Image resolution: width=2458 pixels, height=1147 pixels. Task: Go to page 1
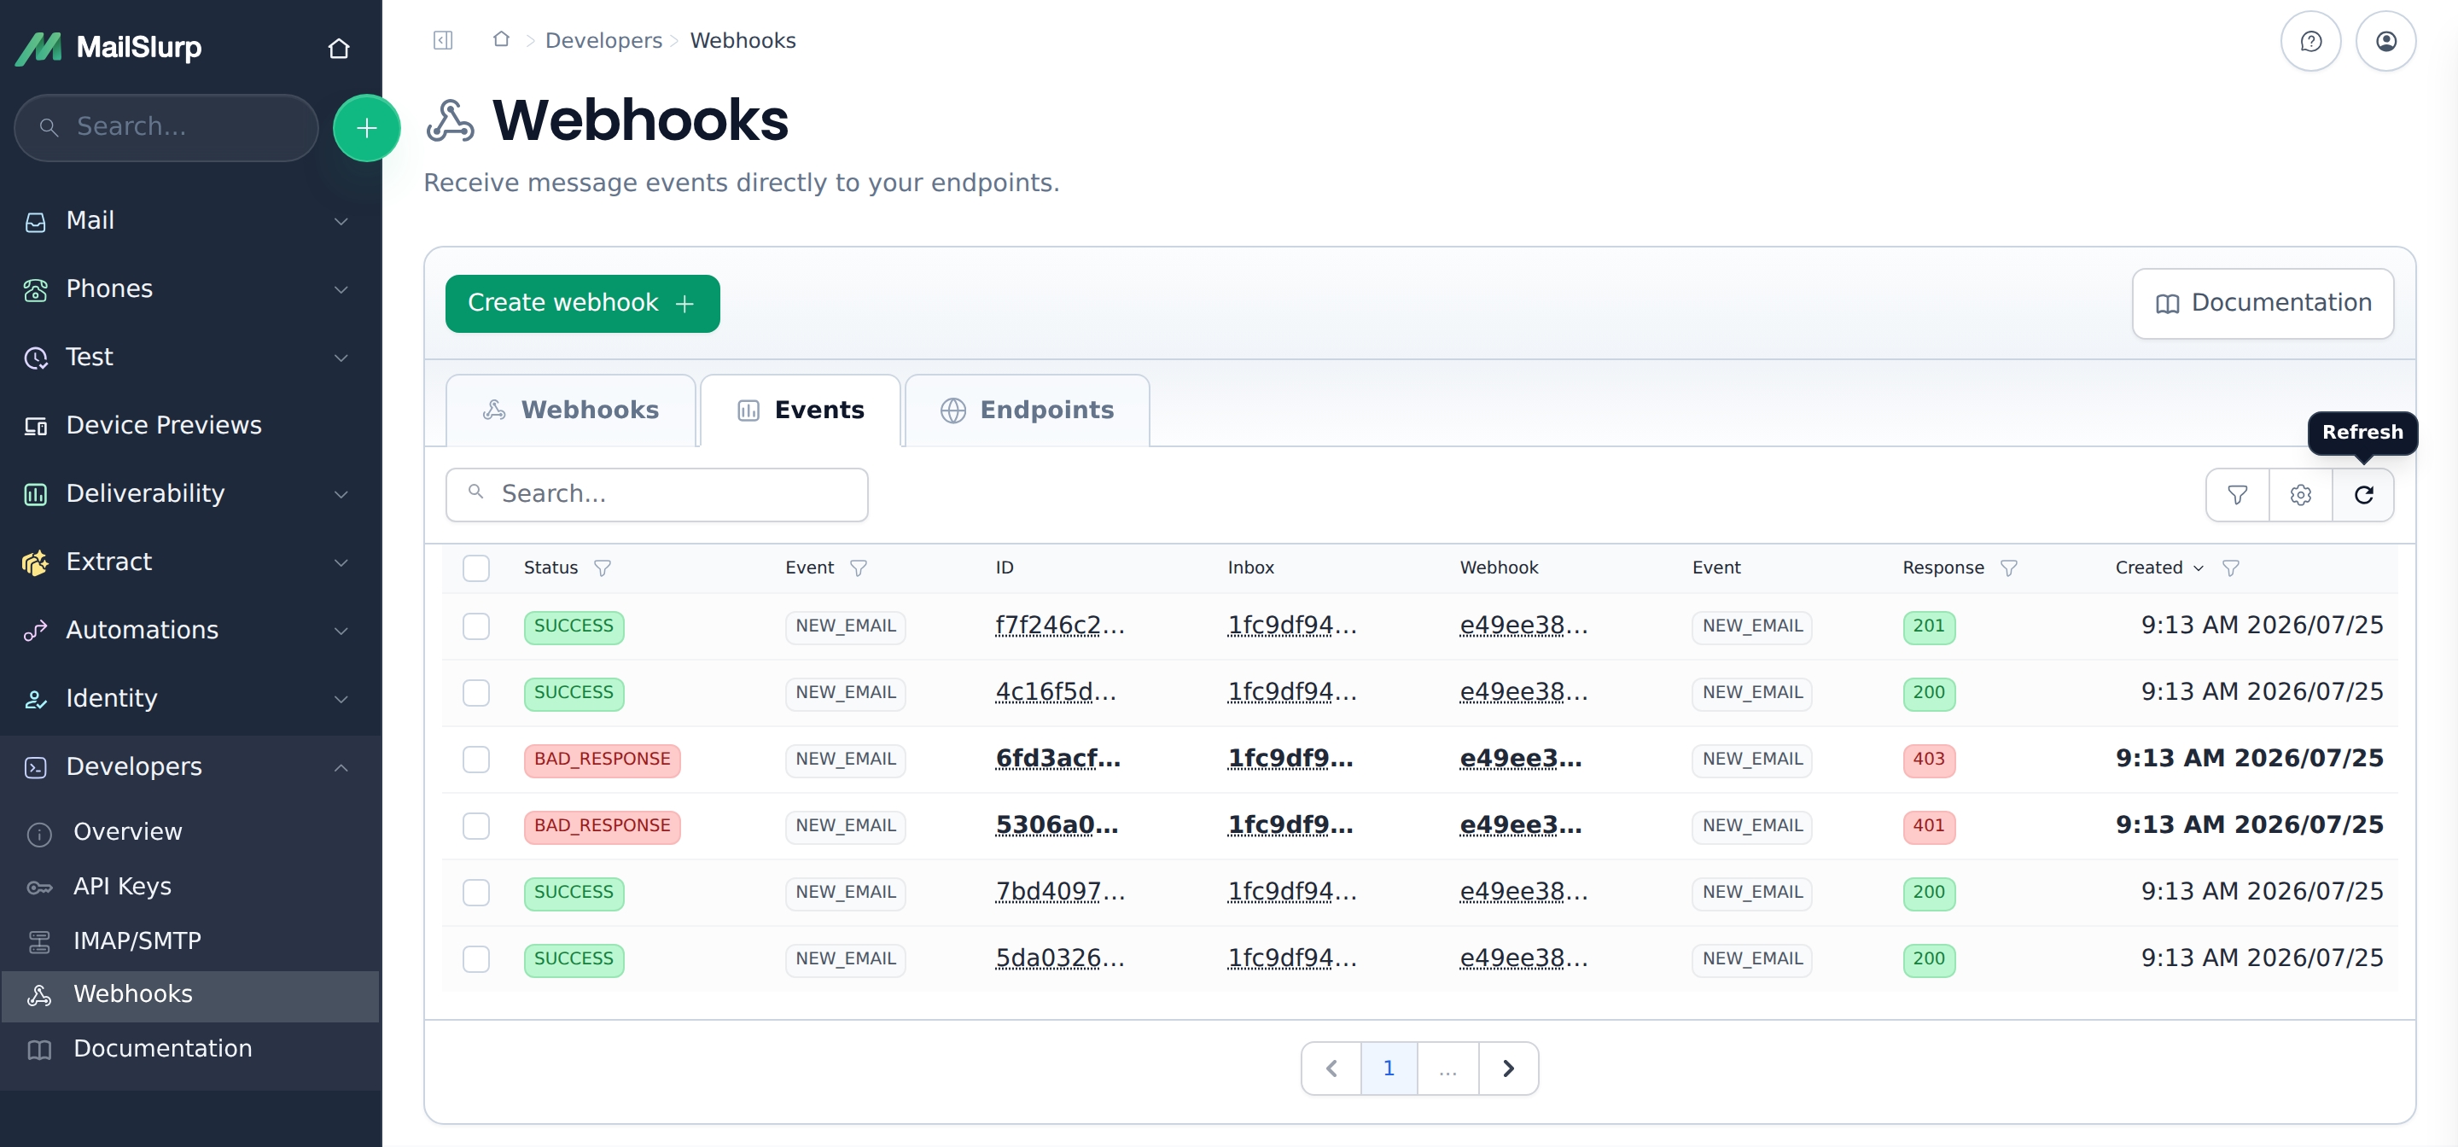click(1389, 1068)
